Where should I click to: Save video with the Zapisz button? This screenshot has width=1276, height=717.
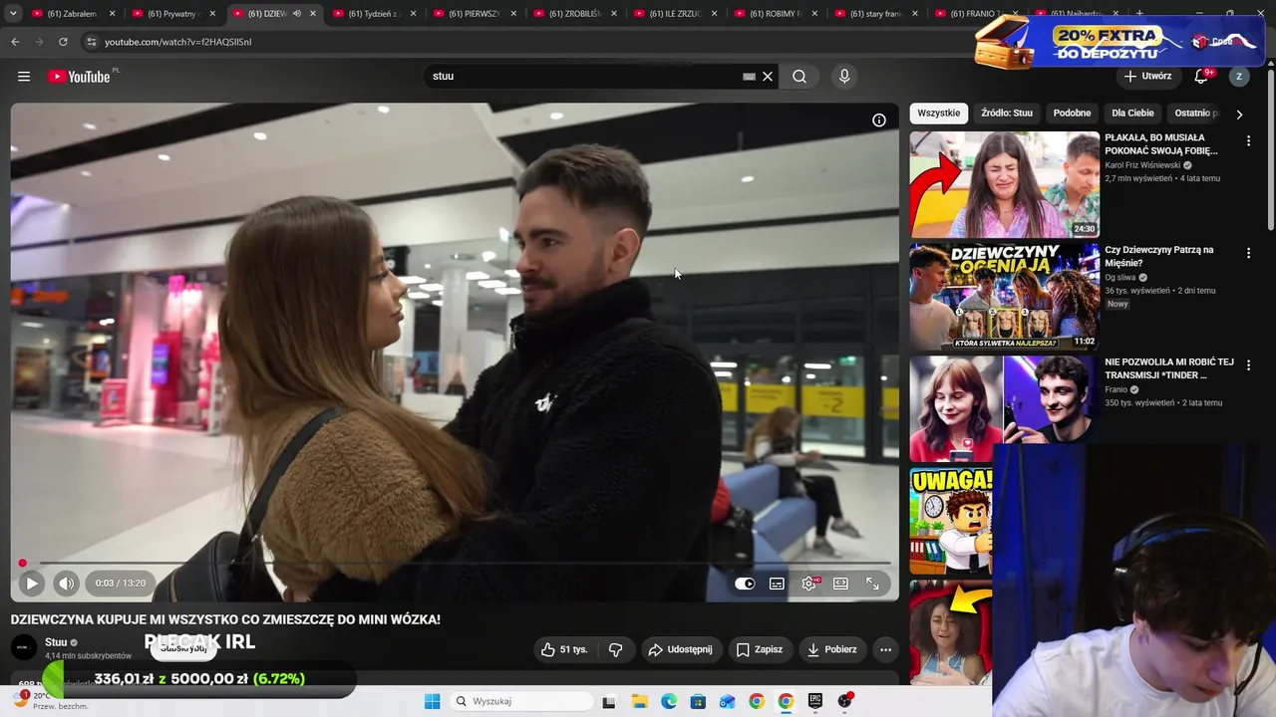click(760, 649)
